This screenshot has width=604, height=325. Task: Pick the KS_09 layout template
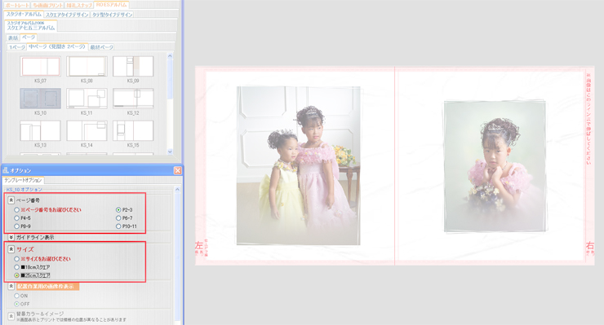[x=133, y=67]
